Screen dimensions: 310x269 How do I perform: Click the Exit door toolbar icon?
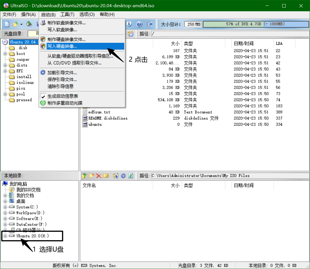pyautogui.click(x=149, y=24)
